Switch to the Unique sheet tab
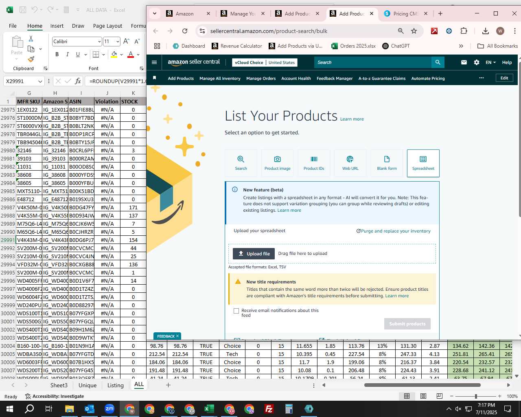Image resolution: width=521 pixels, height=417 pixels. 88,385
